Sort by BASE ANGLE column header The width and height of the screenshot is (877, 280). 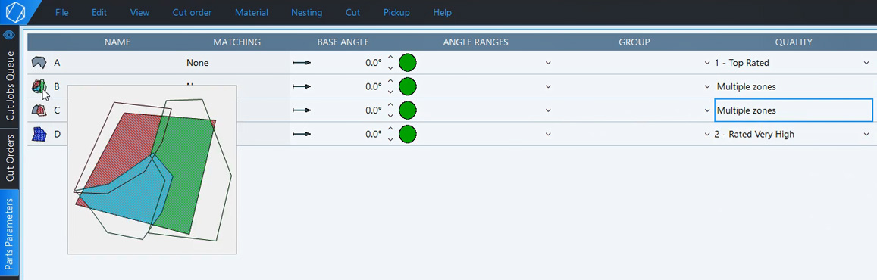343,42
